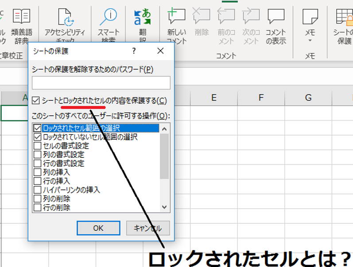The width and height of the screenshot is (353, 267).
Task: Select column G header
Action: pos(308,98)
